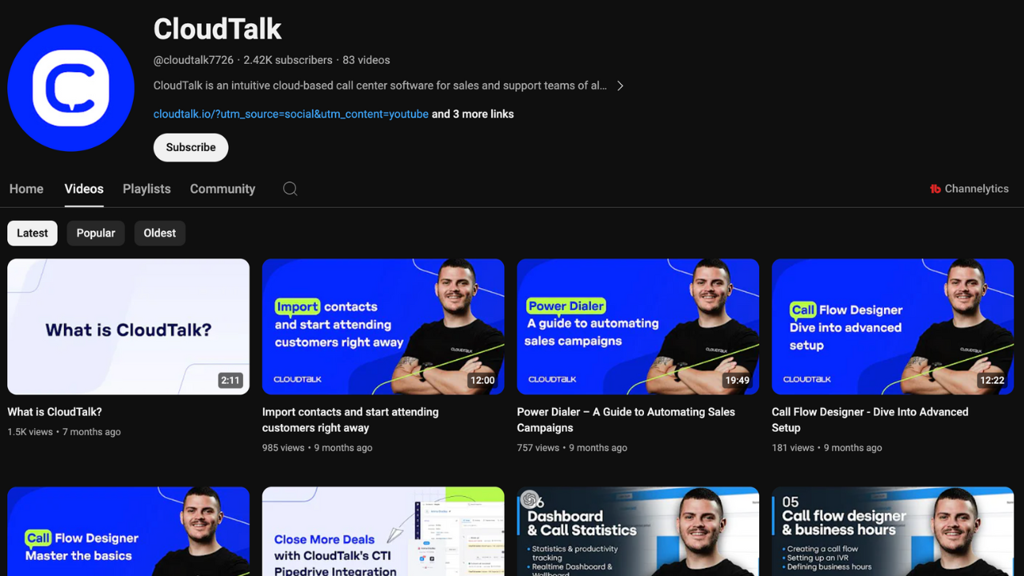Click '1.5K views • 7 months ago' text
The height and width of the screenshot is (576, 1024).
[64, 432]
